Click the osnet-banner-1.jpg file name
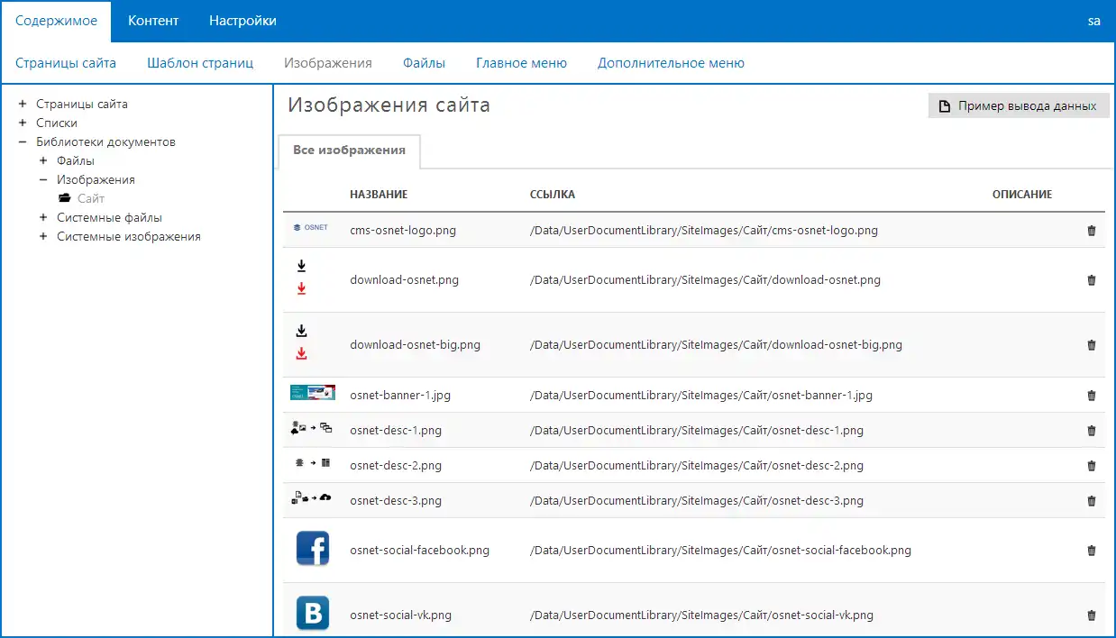Image resolution: width=1116 pixels, height=638 pixels. [399, 396]
